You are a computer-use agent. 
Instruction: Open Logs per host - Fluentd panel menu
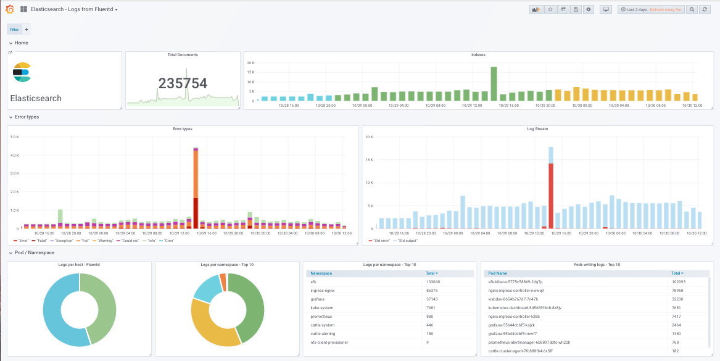pyautogui.click(x=79, y=265)
